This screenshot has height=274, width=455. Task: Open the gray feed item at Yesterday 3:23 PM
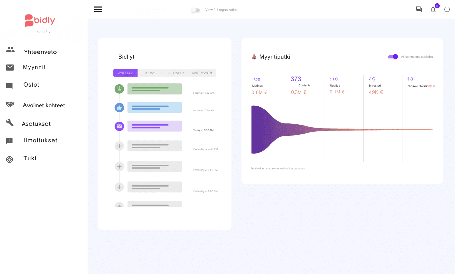(x=155, y=166)
